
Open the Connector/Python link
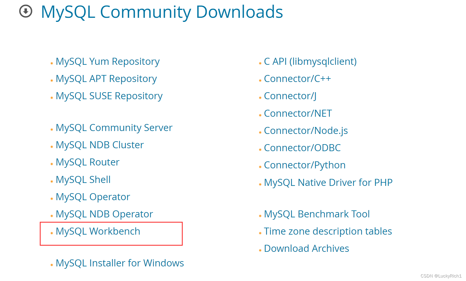click(305, 165)
